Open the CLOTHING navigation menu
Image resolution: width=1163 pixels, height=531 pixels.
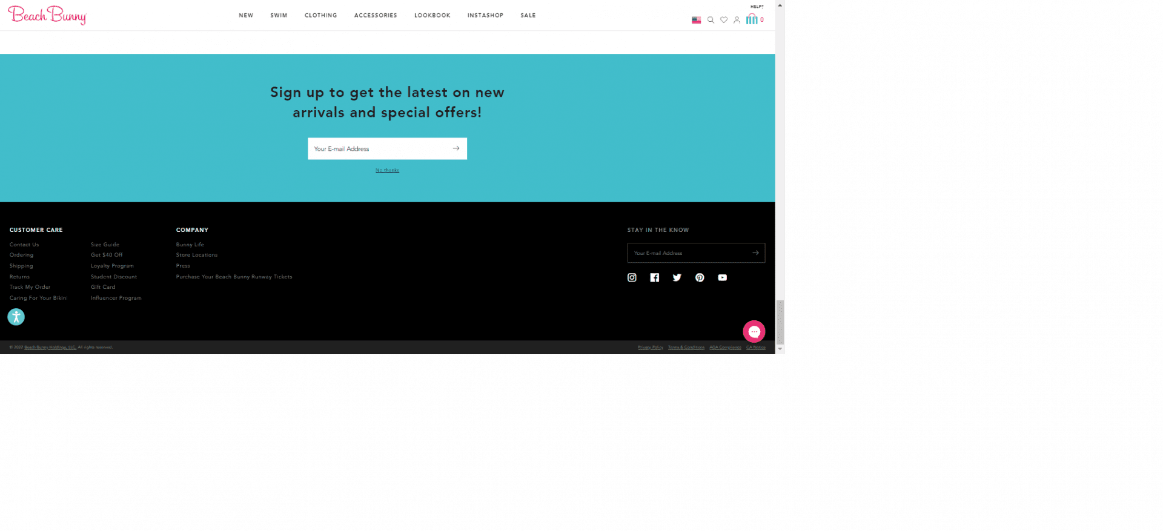(320, 15)
